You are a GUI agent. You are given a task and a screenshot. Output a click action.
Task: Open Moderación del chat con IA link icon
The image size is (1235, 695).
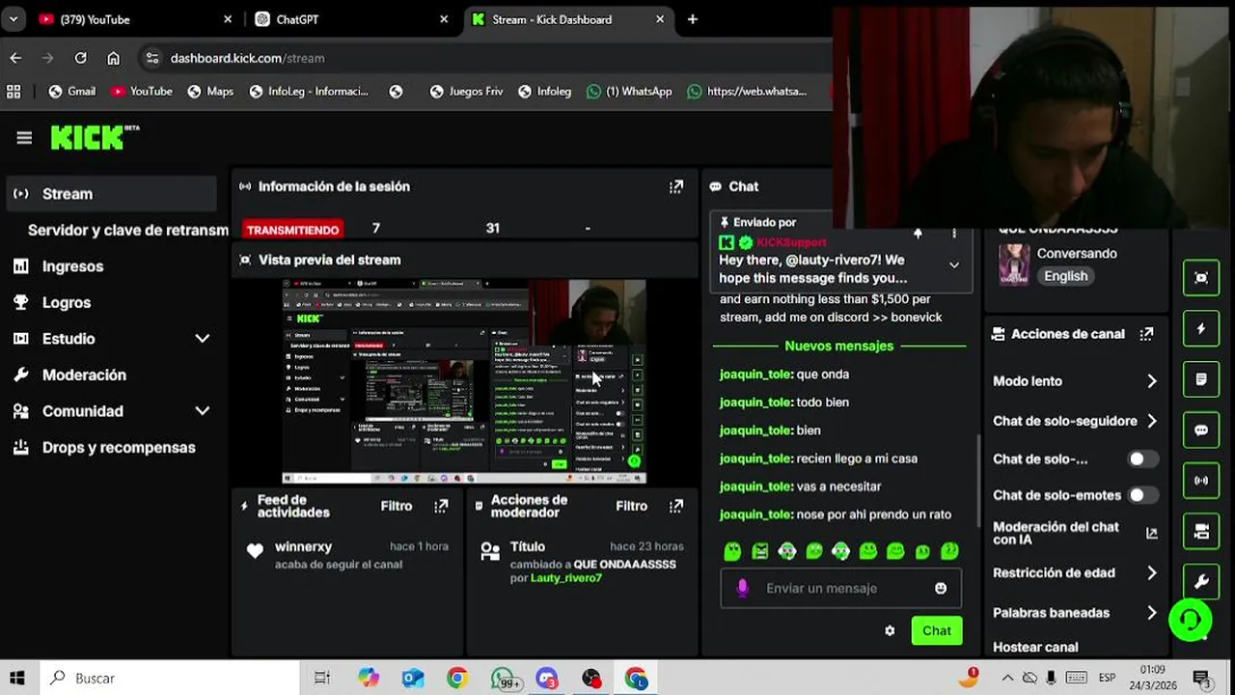pyautogui.click(x=1151, y=533)
